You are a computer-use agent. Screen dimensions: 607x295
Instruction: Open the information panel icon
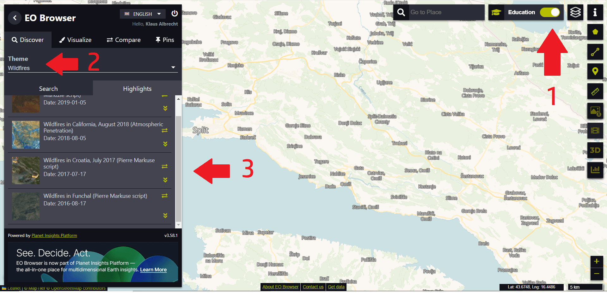tap(595, 13)
